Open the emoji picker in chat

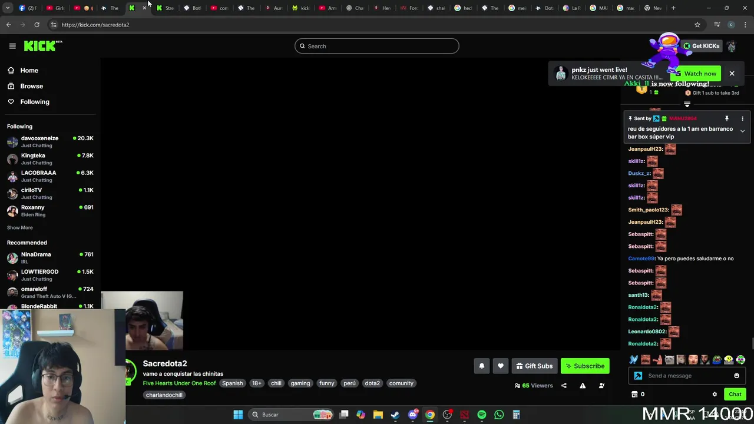tap(736, 376)
